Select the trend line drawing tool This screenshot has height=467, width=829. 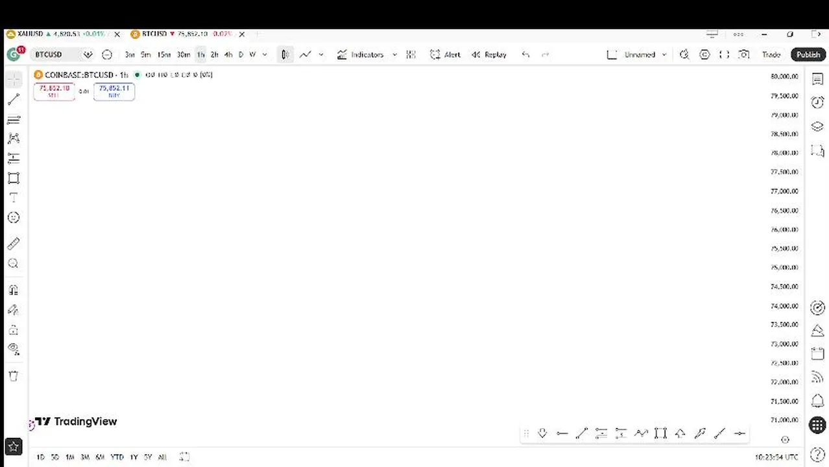click(14, 99)
